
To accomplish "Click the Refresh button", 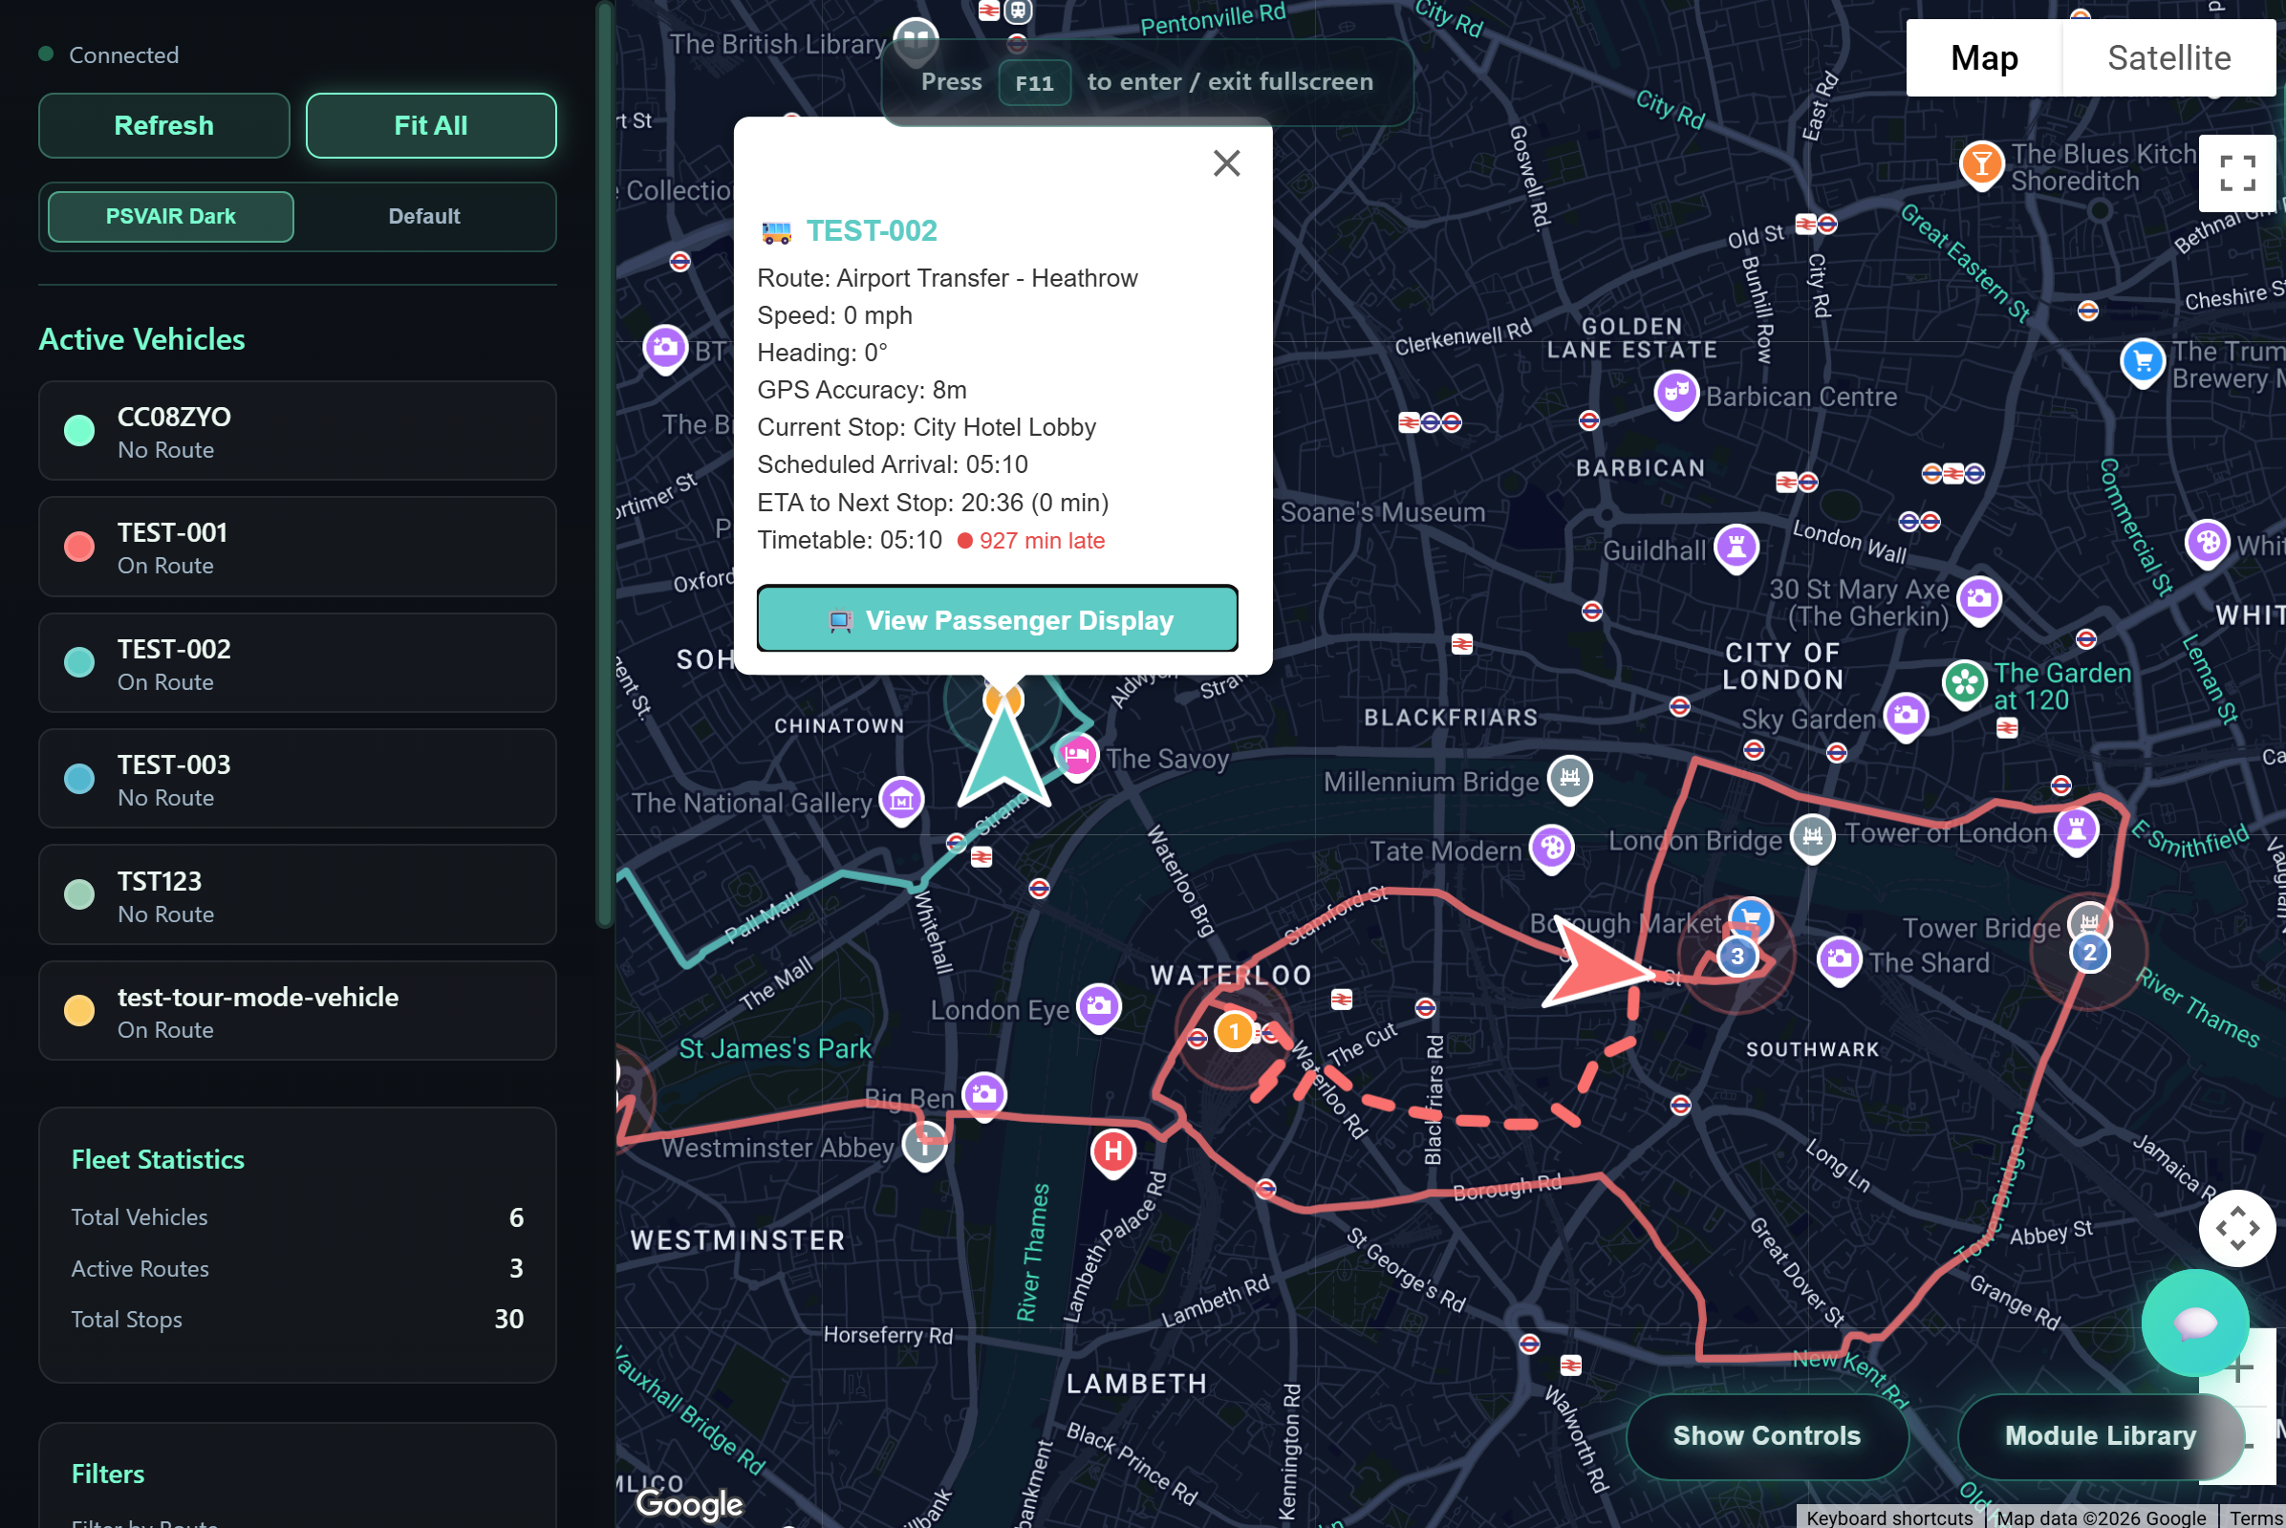I will tap(163, 126).
